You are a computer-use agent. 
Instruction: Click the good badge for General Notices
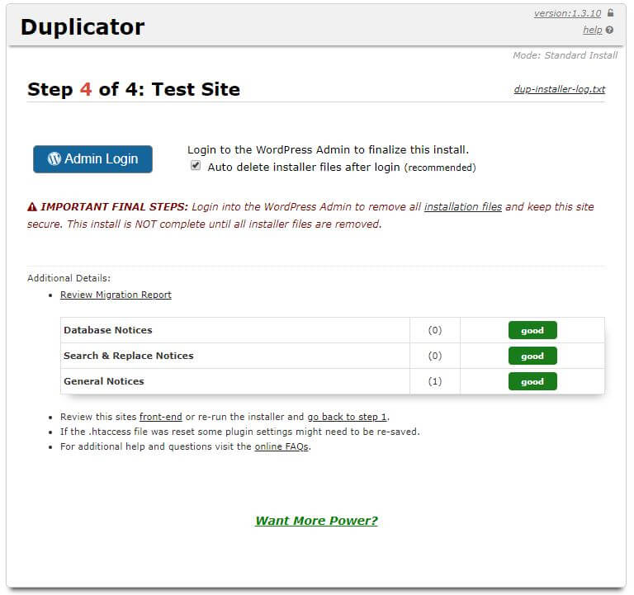(532, 381)
